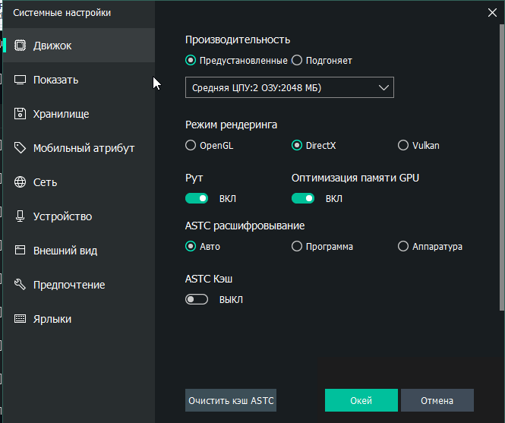Disable Оптимизация памяти GPU switch

[303, 199]
